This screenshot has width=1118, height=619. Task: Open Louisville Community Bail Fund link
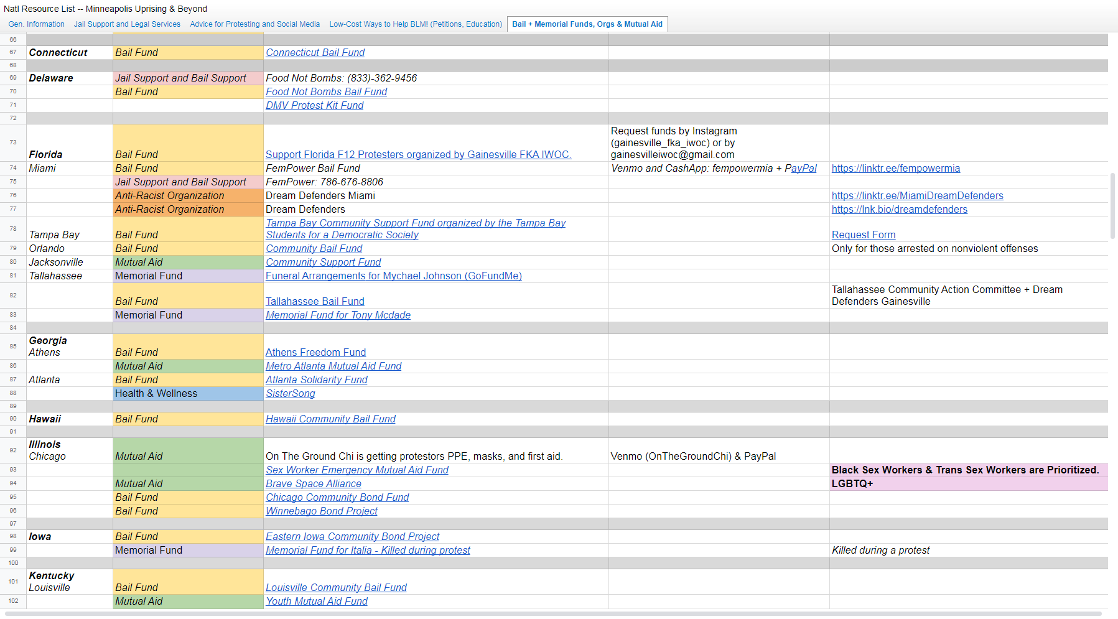(x=337, y=588)
